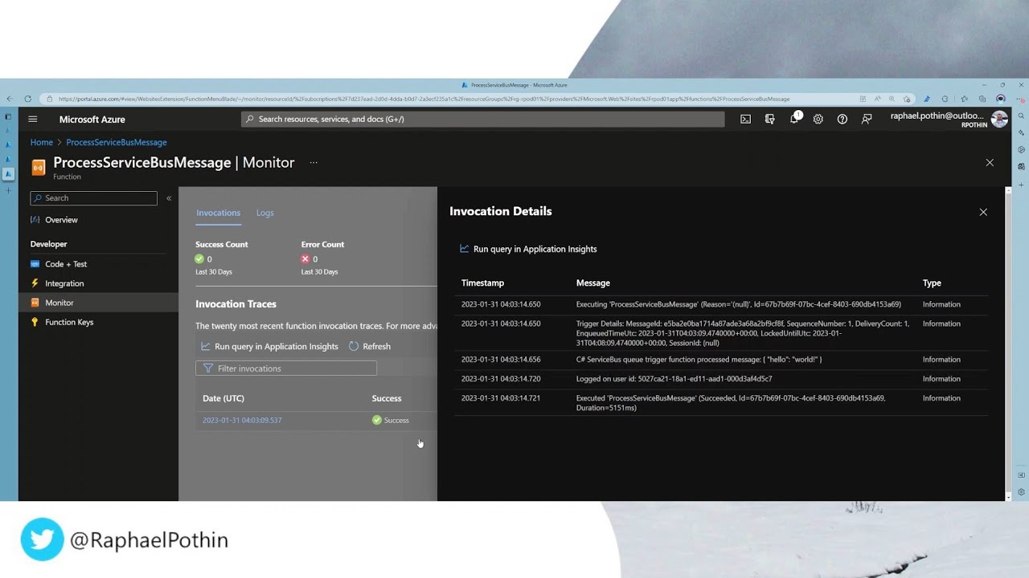Select Monitor in the Developer menu
1029x578 pixels.
(x=98, y=303)
